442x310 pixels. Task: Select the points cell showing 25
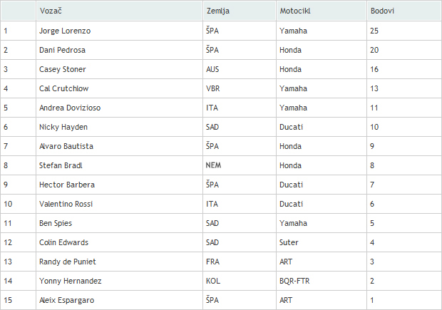404,31
